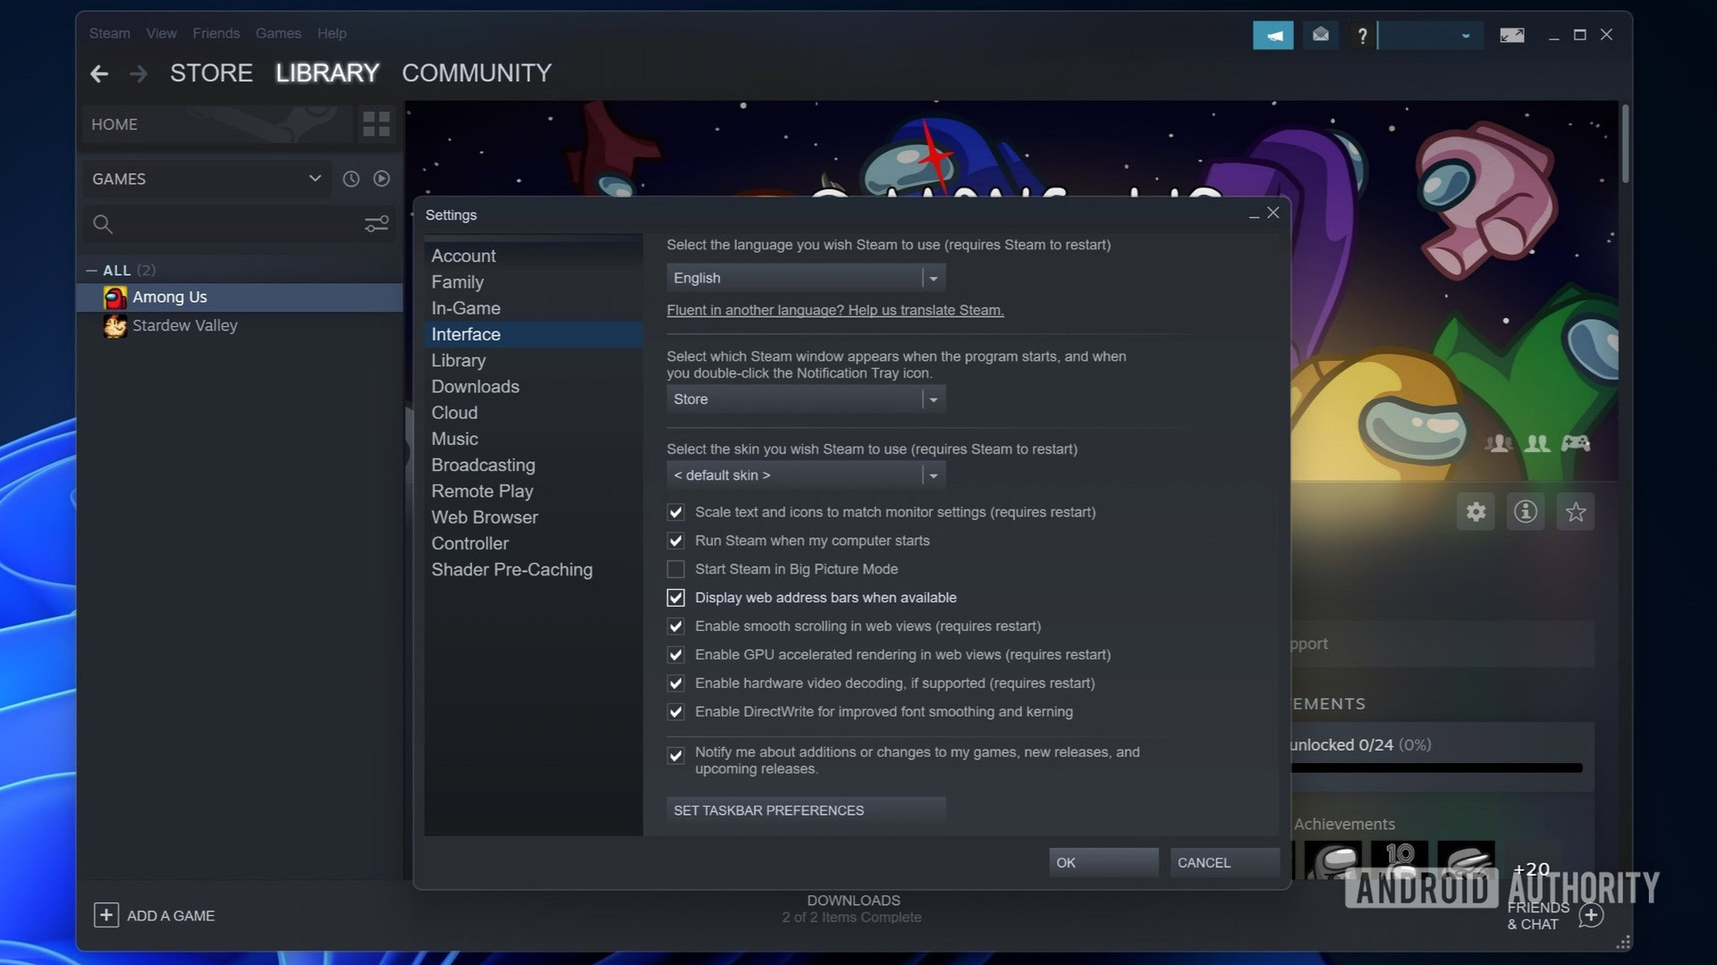
Task: Open the game info icon
Action: click(x=1526, y=512)
